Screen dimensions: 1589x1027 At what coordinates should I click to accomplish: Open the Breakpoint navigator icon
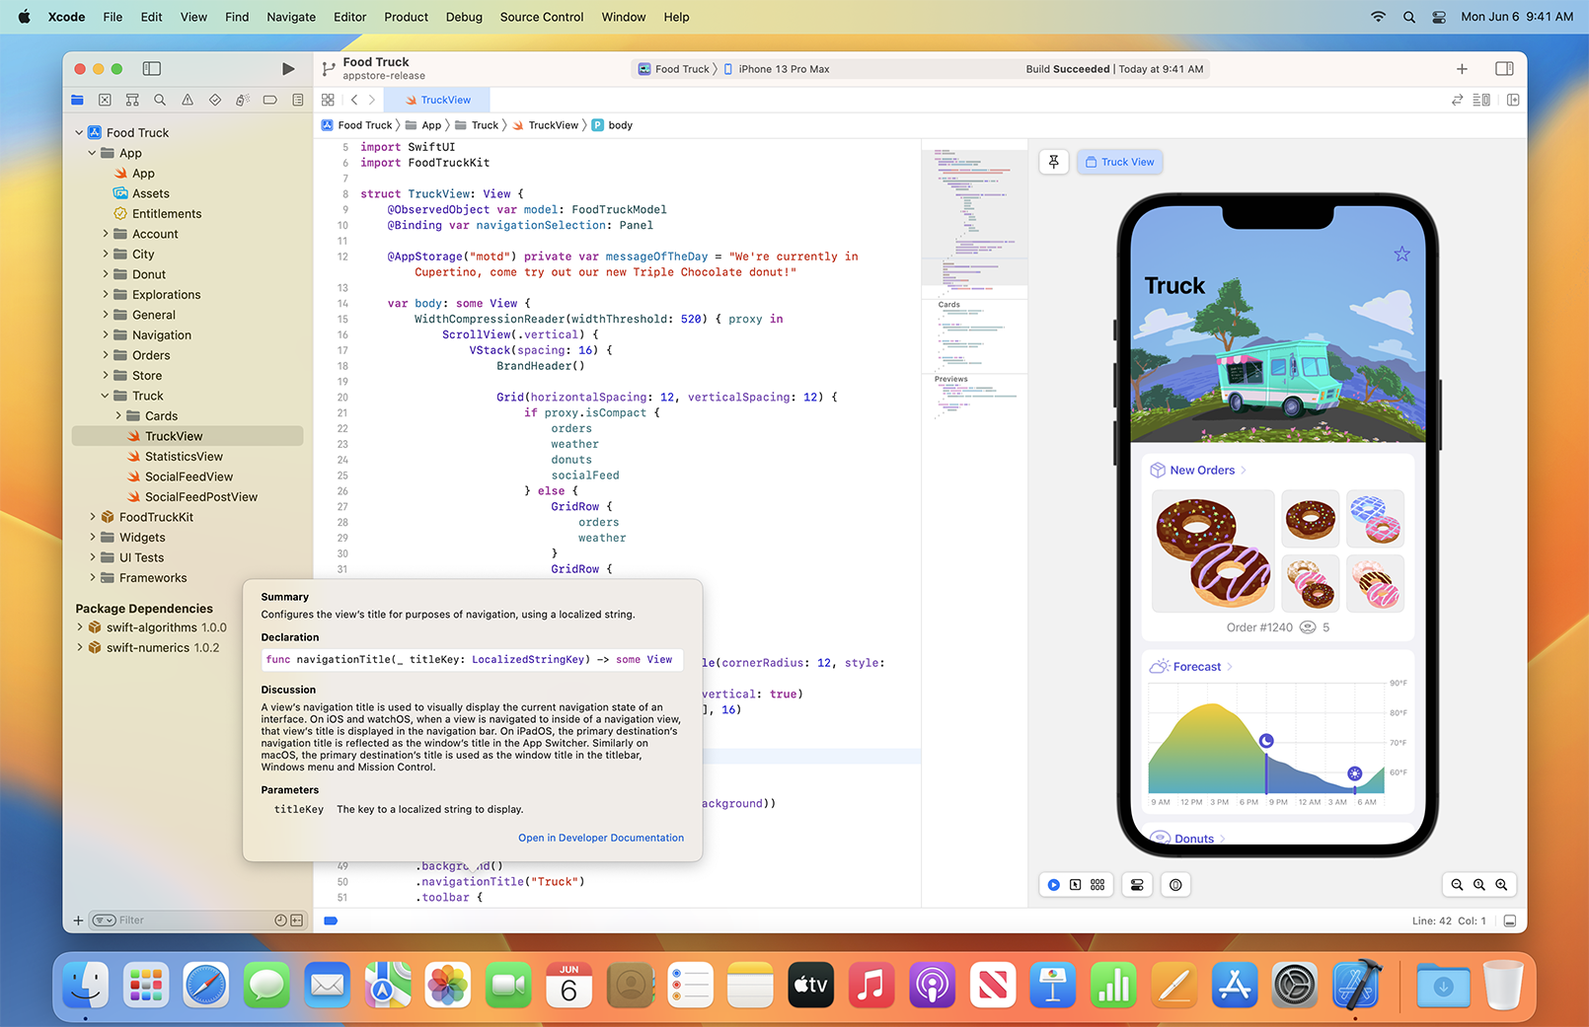[269, 100]
